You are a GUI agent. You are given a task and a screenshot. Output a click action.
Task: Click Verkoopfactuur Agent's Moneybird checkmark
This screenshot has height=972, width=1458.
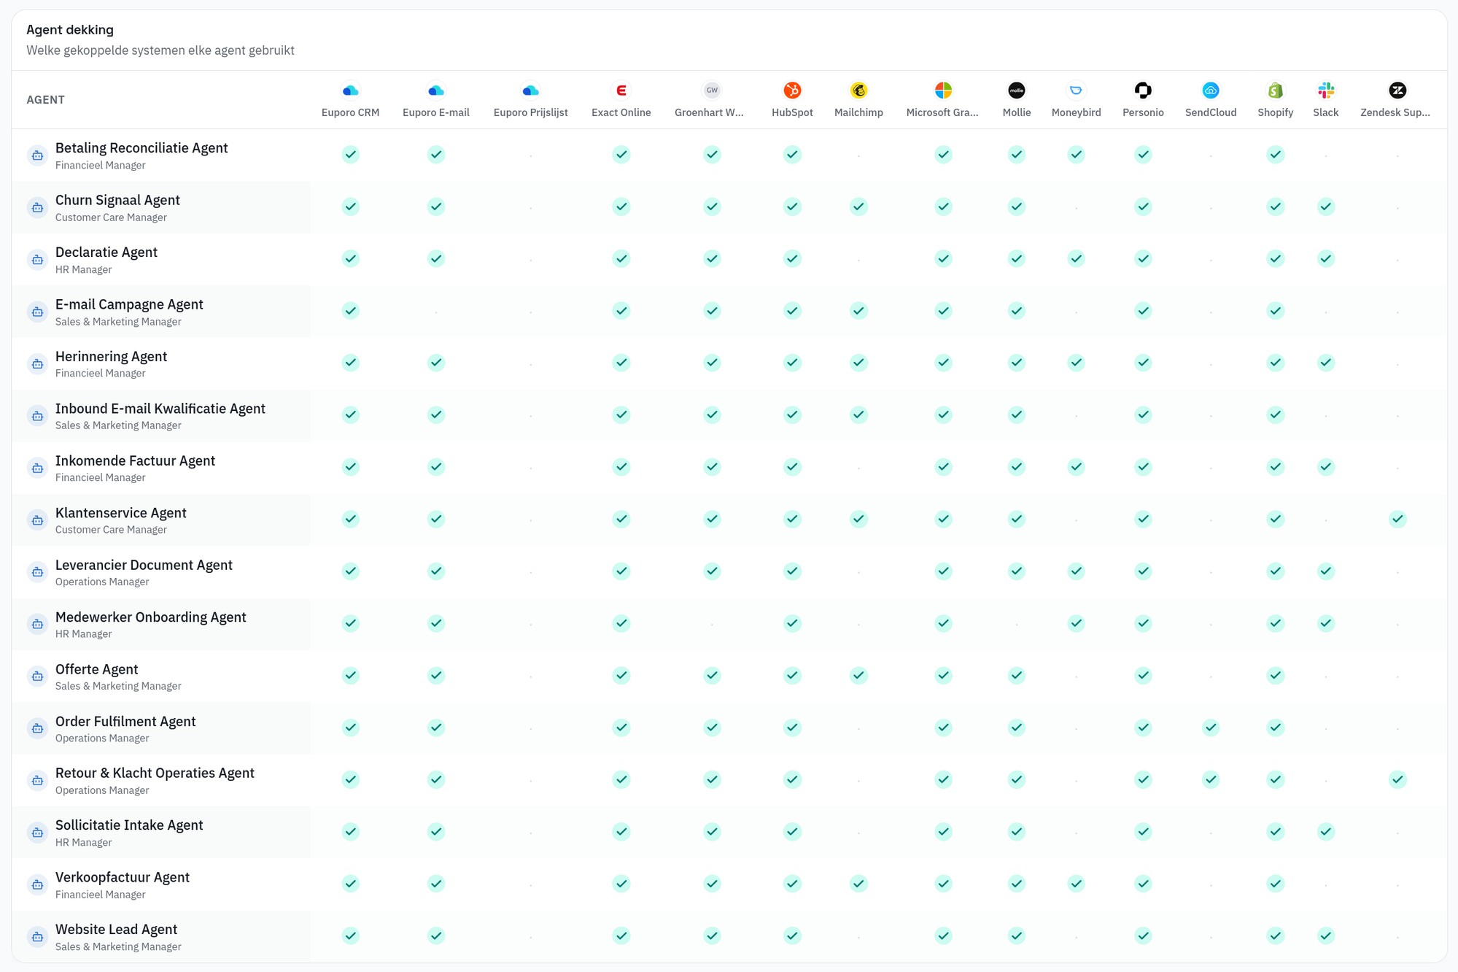click(1076, 884)
